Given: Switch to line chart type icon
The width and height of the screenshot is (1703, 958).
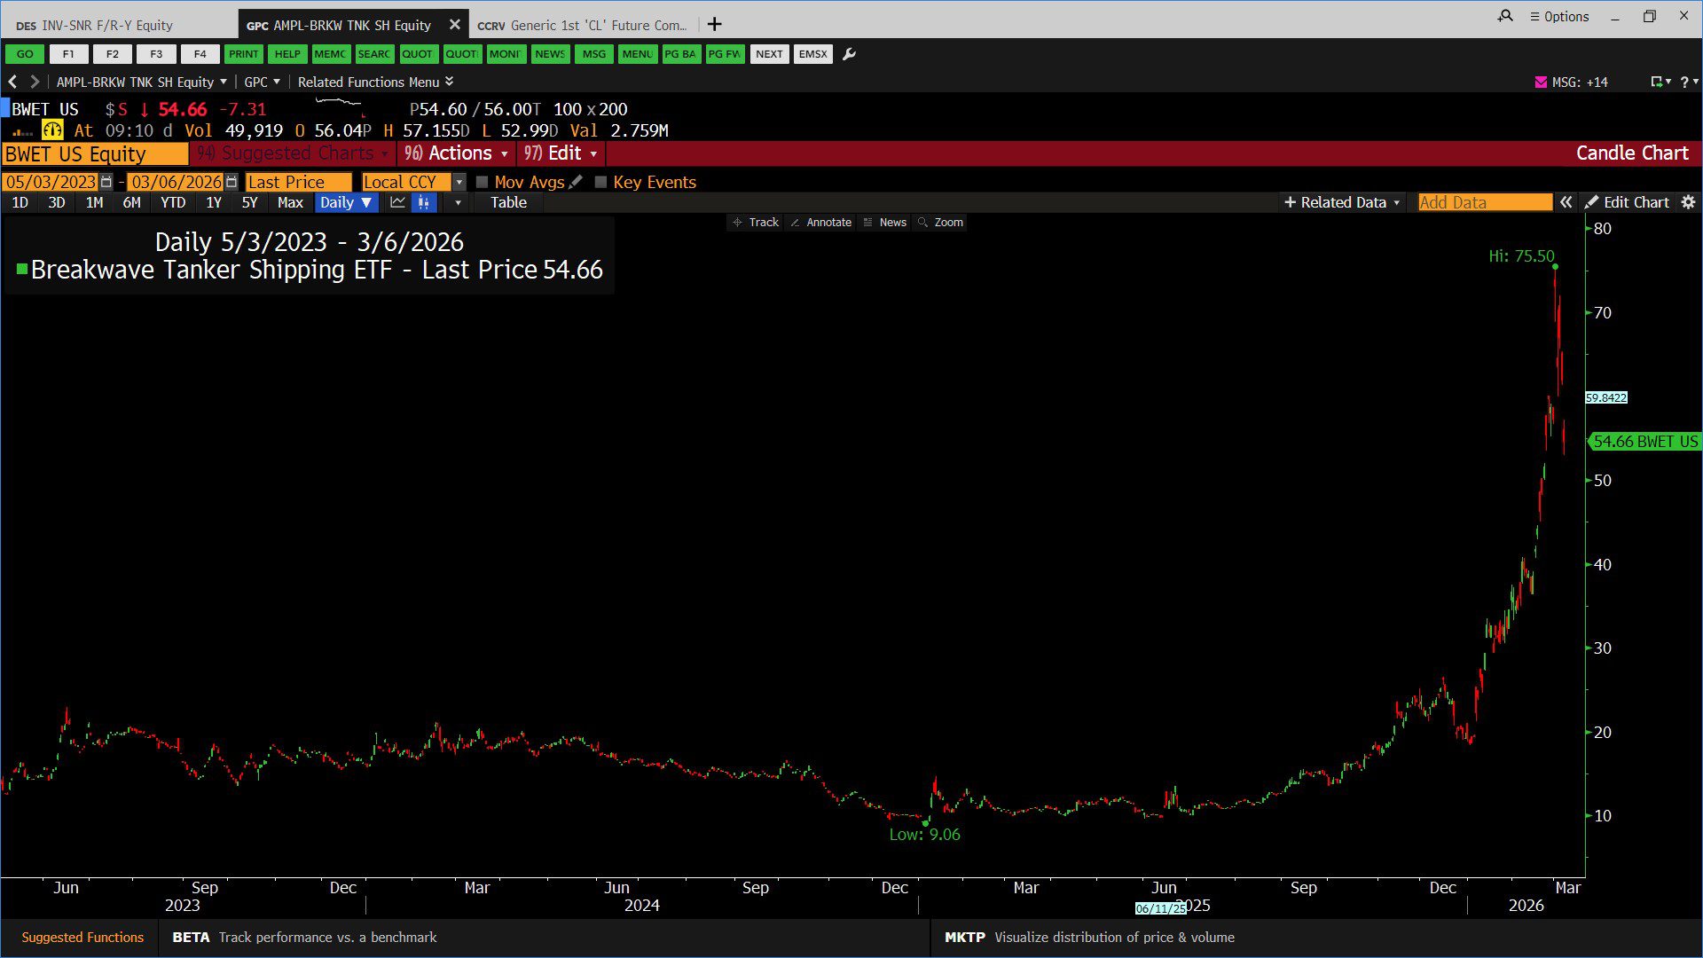Looking at the screenshot, I should point(397,202).
